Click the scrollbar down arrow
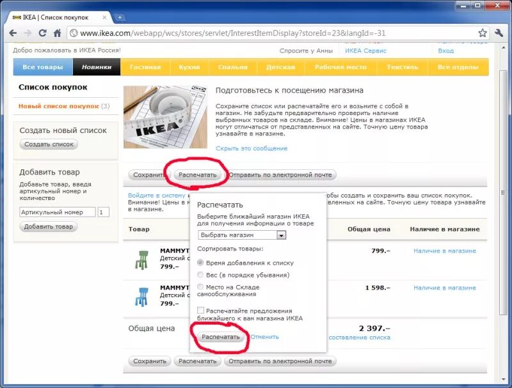Viewport: 512px width, 388px height. (503, 380)
